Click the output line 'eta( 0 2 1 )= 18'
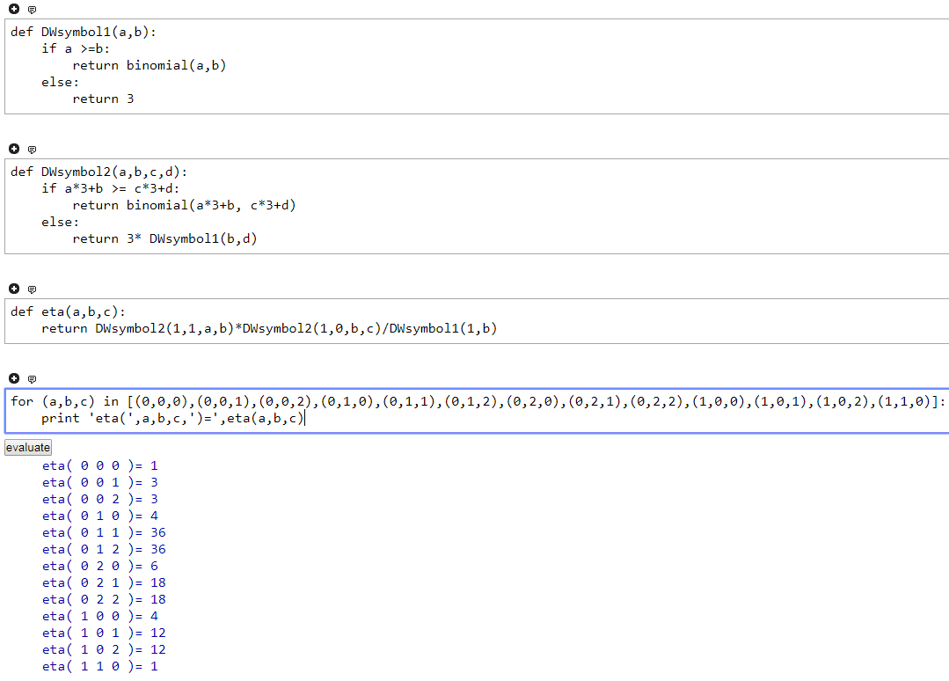 (x=104, y=583)
